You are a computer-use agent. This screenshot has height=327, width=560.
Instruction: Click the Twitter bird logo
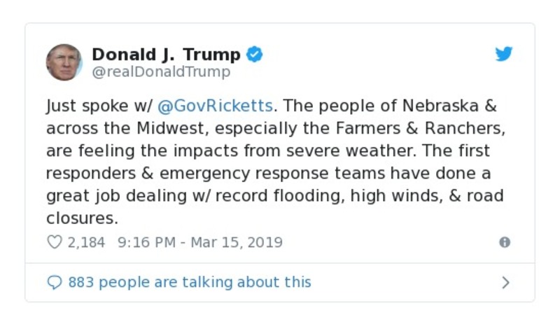504,55
